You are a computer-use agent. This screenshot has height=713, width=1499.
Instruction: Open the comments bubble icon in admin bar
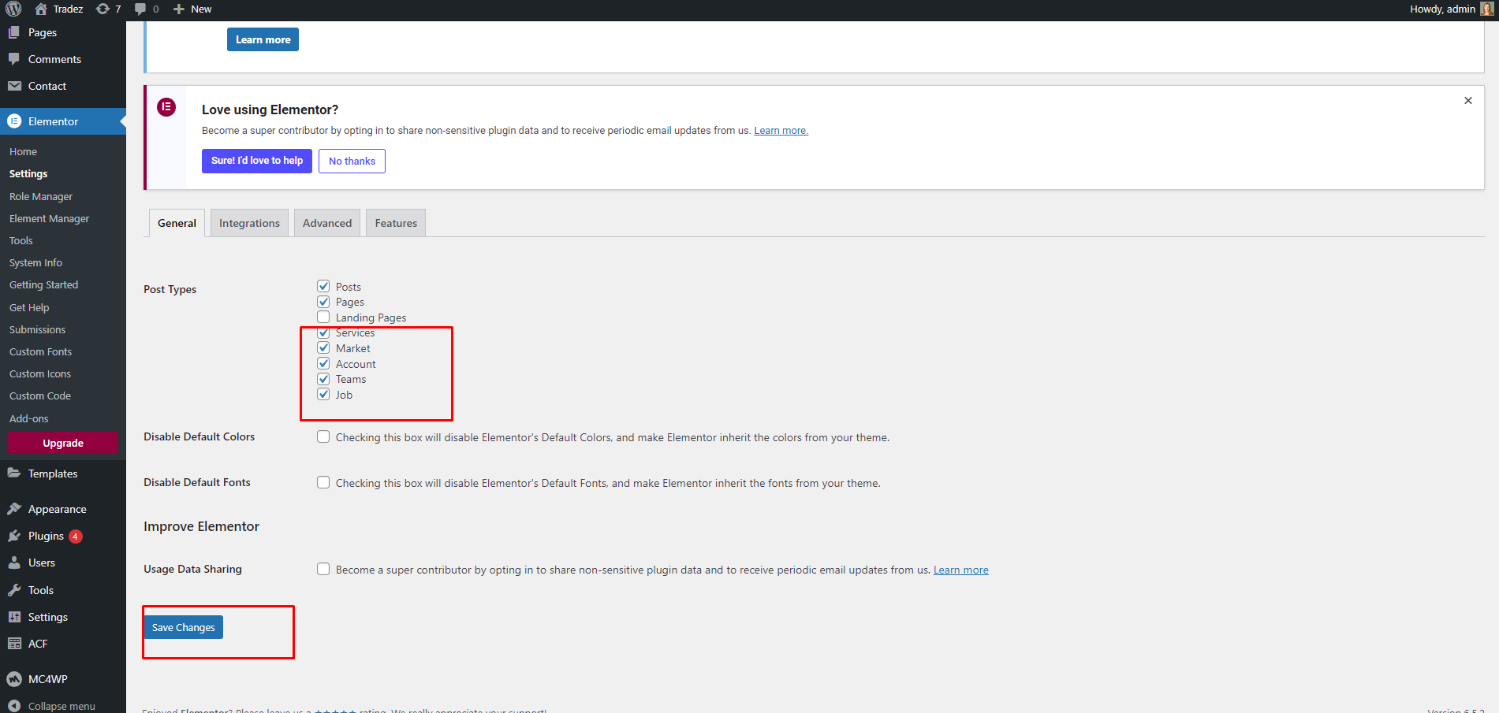140,9
